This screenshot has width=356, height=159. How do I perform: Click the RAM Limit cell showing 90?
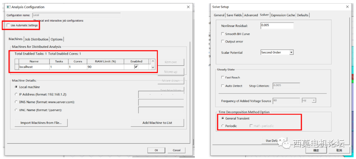click(105, 67)
